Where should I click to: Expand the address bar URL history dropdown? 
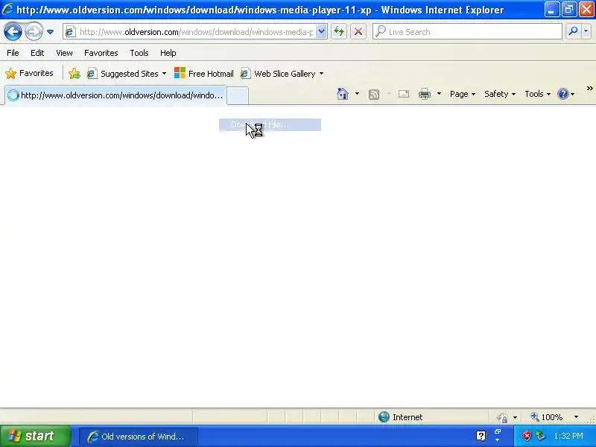(x=321, y=32)
